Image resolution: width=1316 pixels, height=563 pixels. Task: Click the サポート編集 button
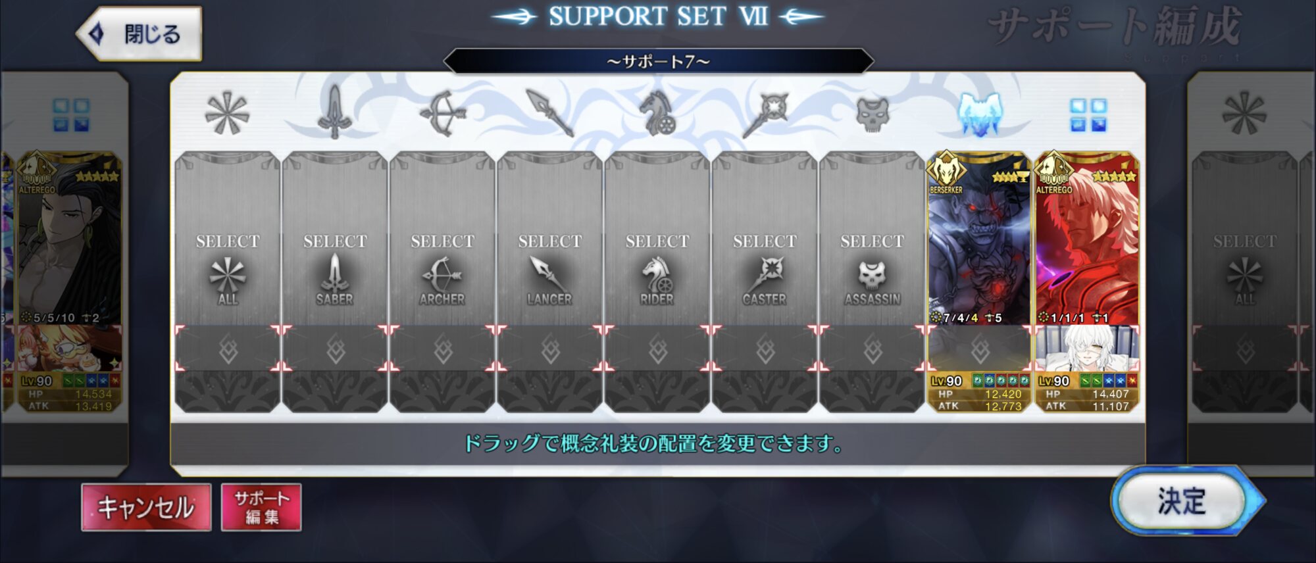pos(261,507)
